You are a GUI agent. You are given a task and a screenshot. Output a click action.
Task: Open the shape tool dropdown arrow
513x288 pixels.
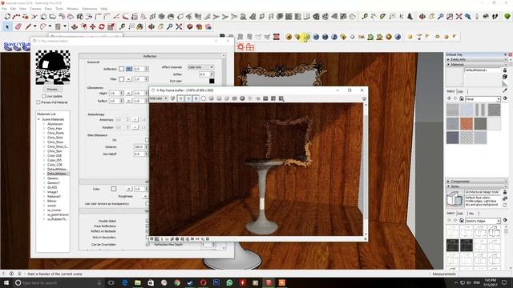click(65, 26)
